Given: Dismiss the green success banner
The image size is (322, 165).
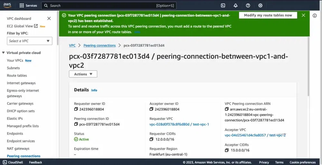Looking at the screenshot, I should [303, 15].
